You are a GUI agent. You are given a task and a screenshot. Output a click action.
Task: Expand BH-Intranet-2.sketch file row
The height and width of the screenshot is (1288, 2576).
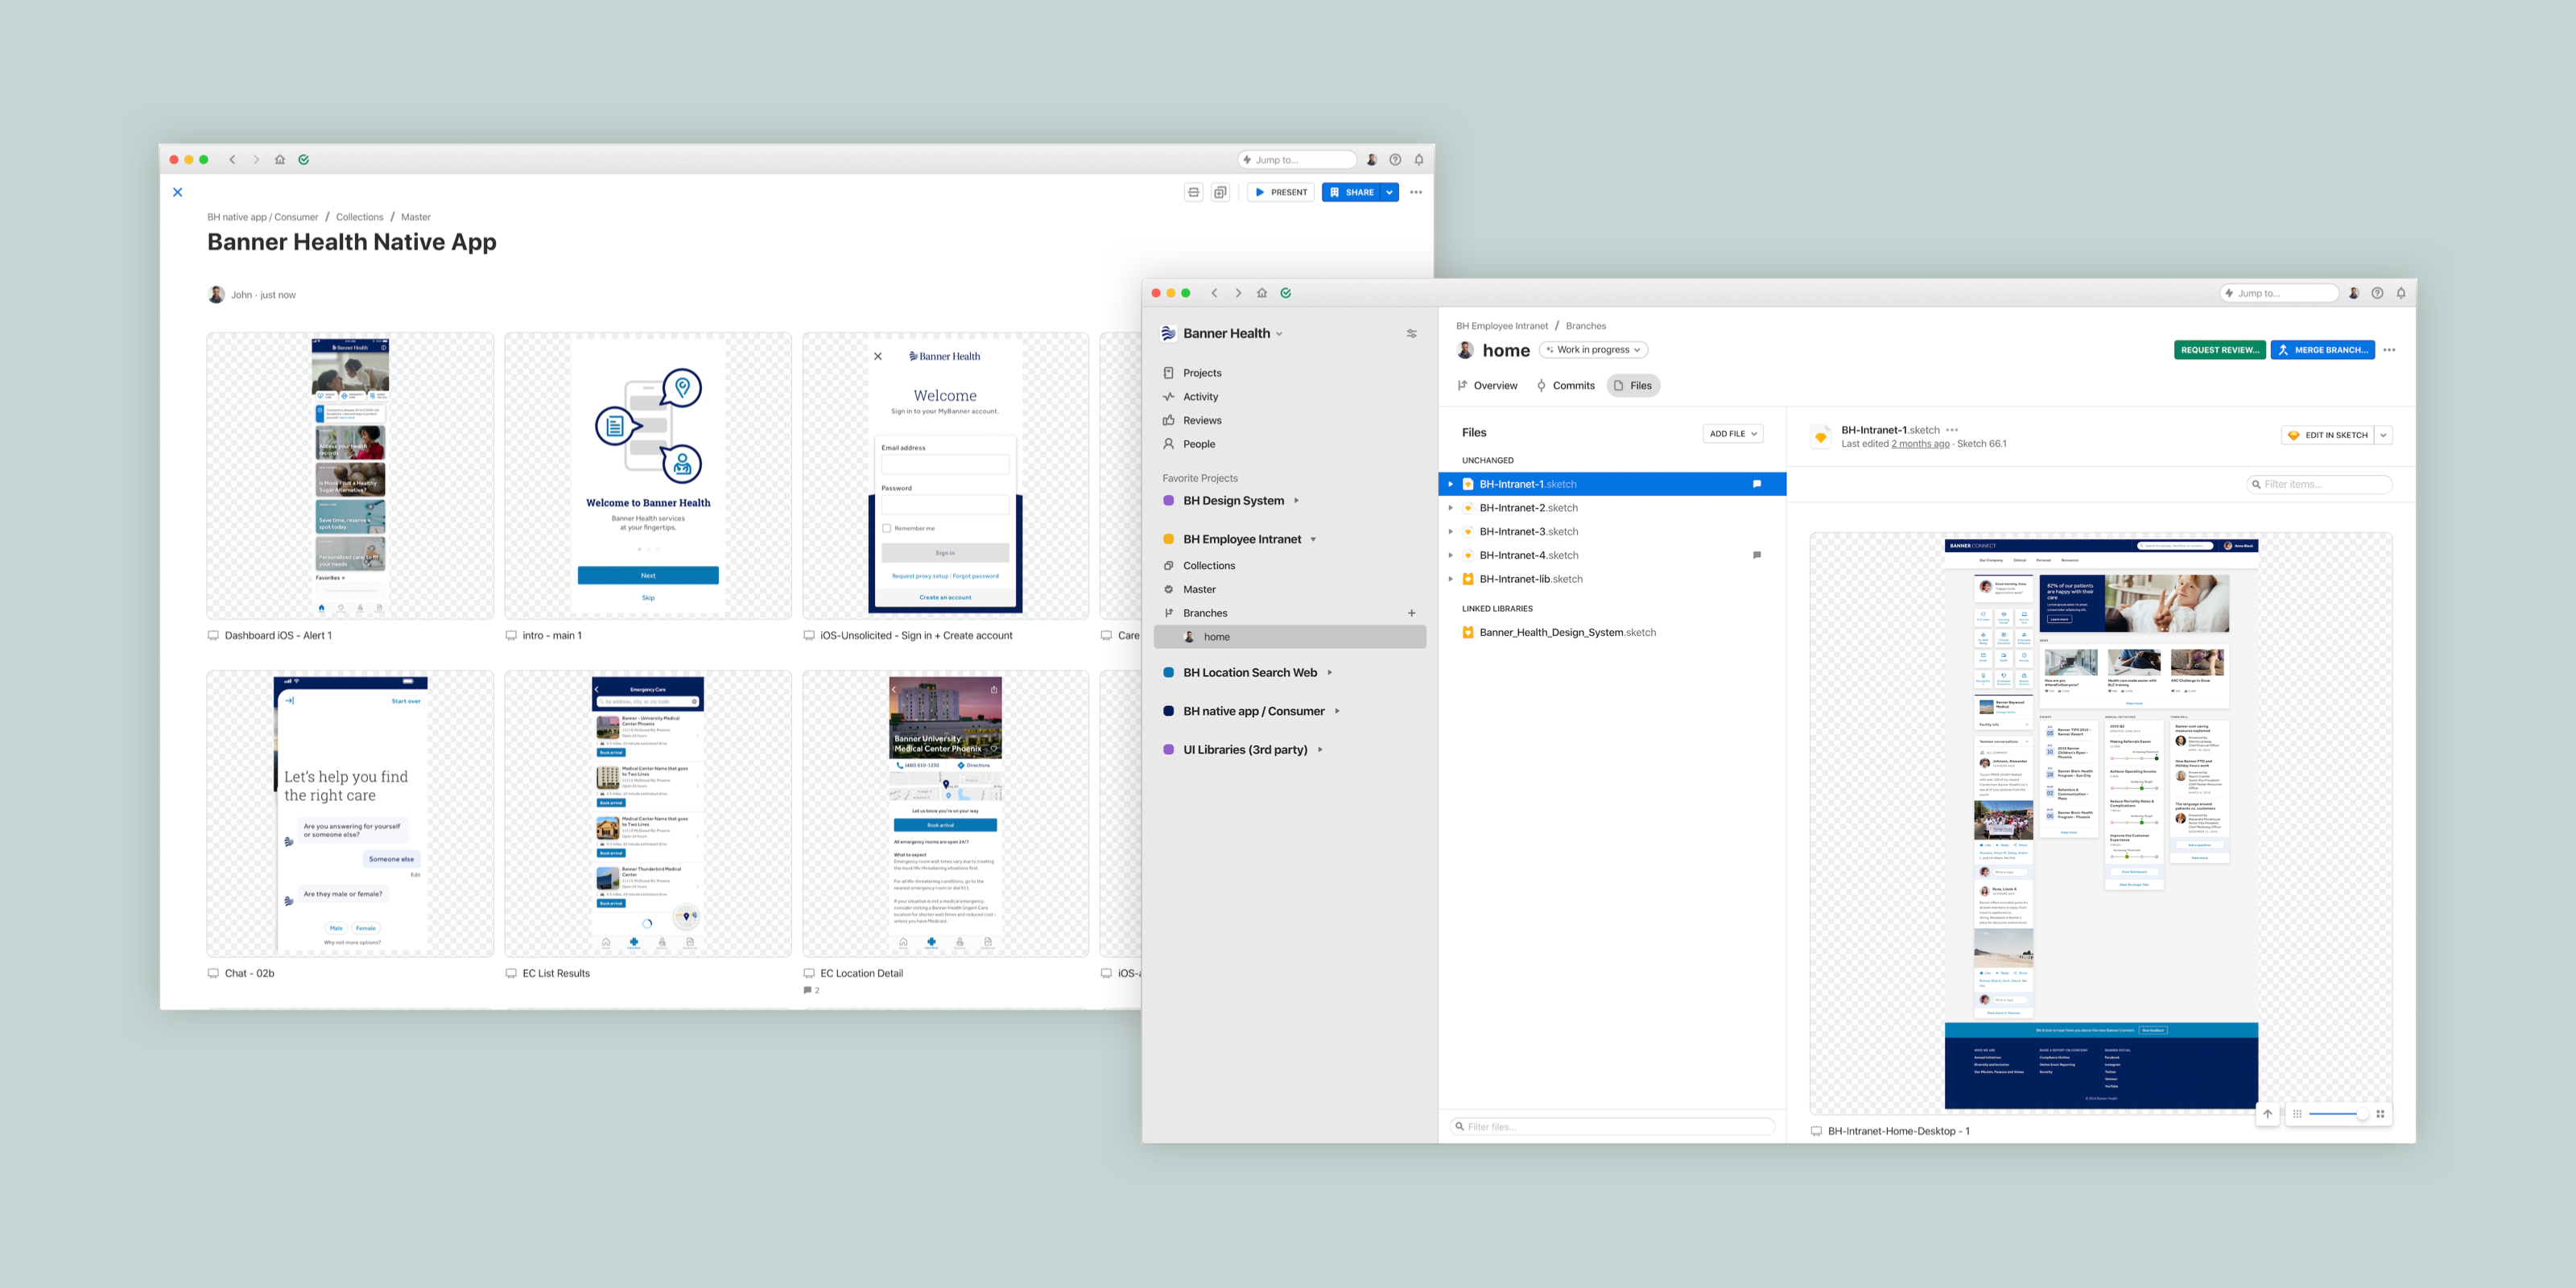1451,508
